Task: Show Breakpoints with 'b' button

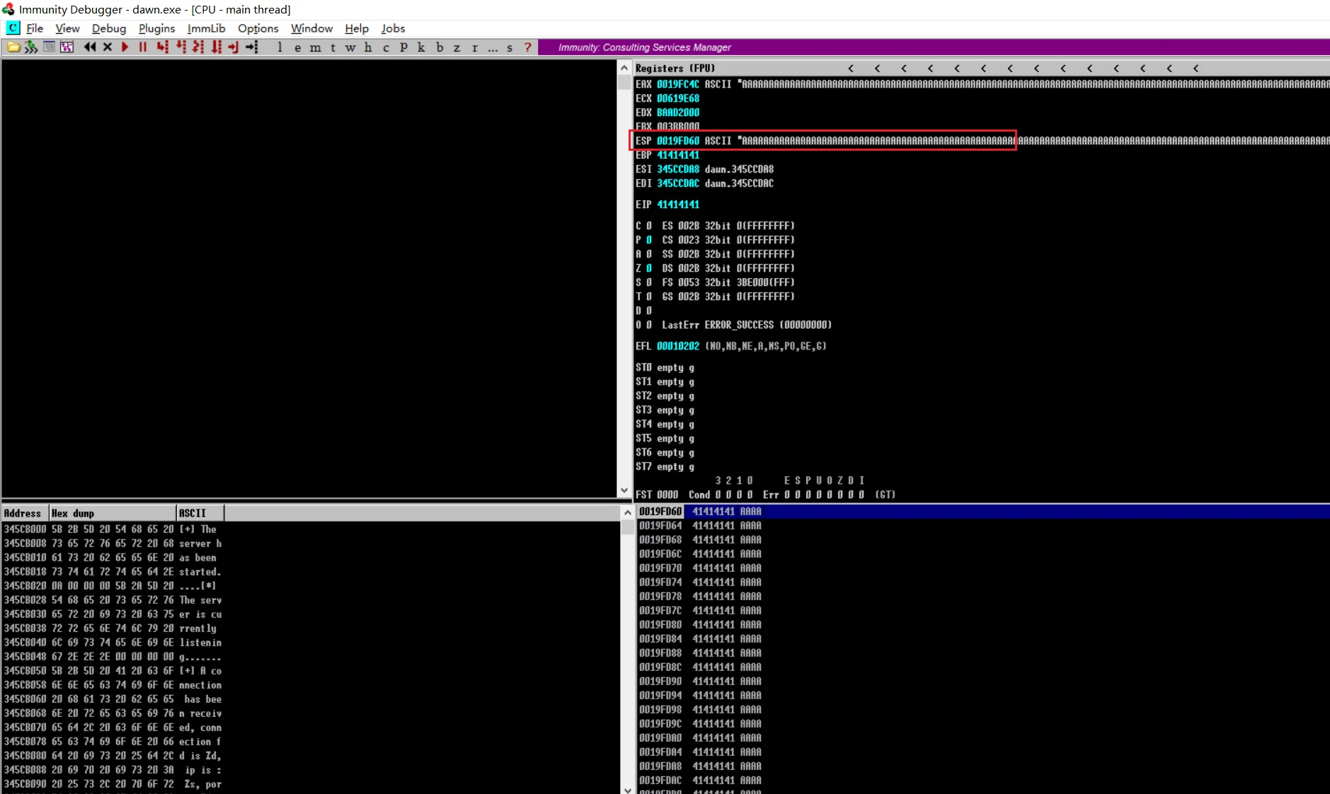Action: point(440,47)
